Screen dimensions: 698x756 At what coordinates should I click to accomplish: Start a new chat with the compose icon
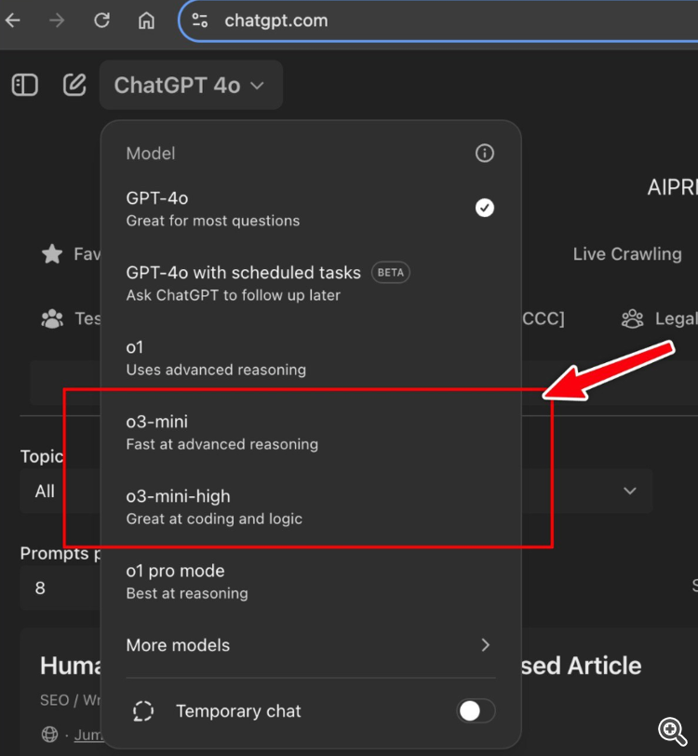coord(74,86)
